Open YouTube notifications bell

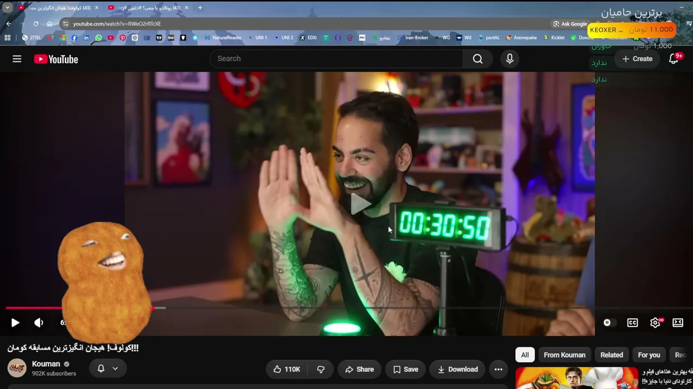pos(674,59)
